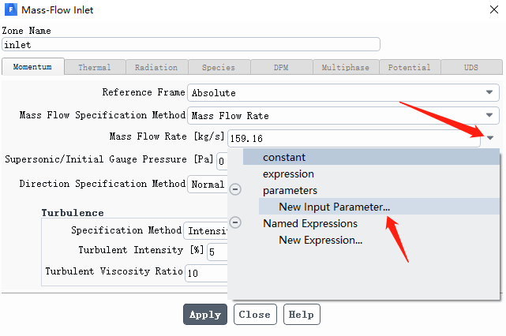Switch to the Thermal tab

pos(95,67)
